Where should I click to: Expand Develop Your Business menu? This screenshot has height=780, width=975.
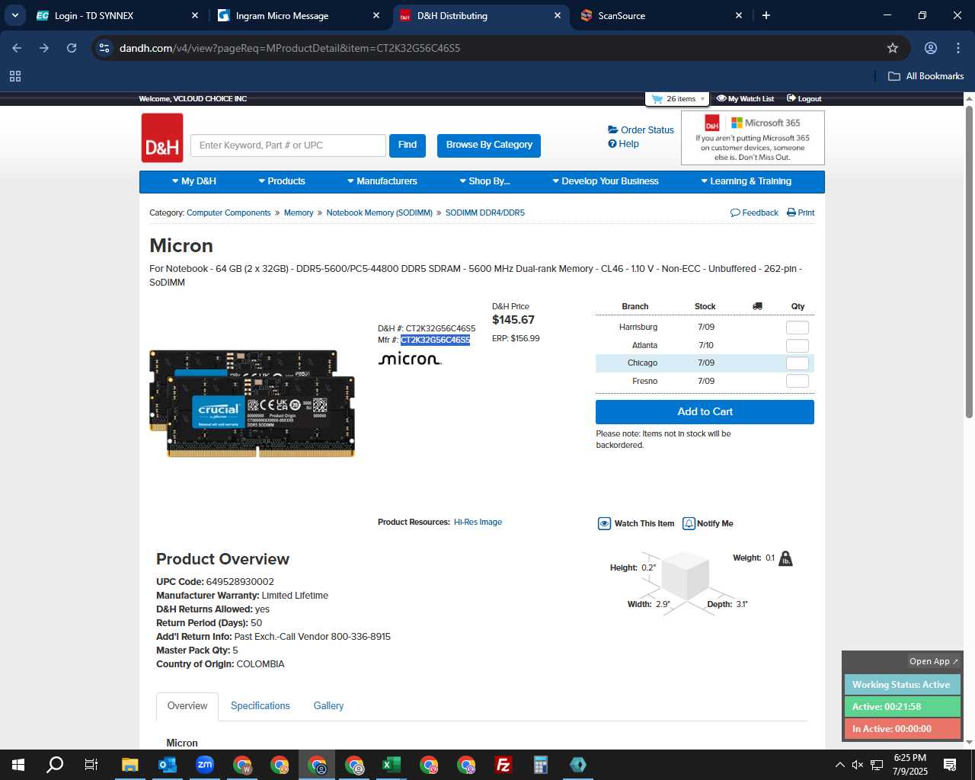tap(606, 181)
